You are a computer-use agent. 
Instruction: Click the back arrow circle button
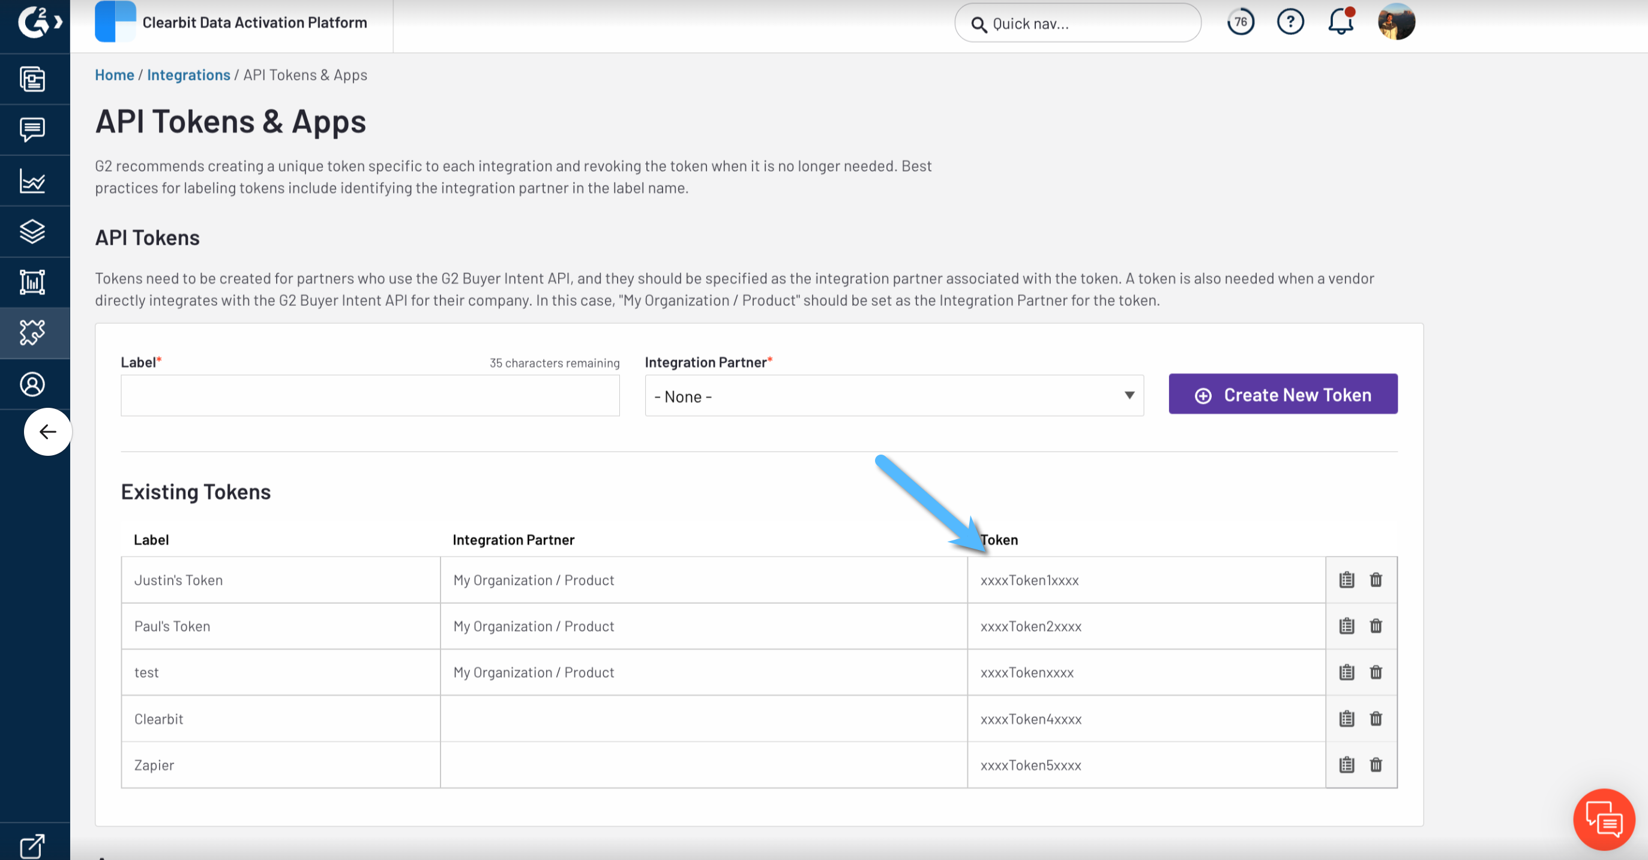pos(47,432)
